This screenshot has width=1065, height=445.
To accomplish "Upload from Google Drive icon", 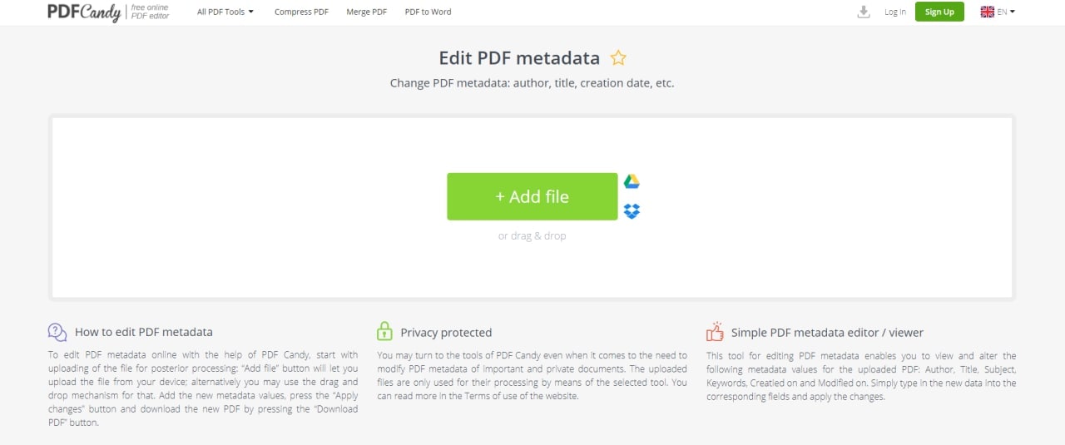I will [632, 182].
